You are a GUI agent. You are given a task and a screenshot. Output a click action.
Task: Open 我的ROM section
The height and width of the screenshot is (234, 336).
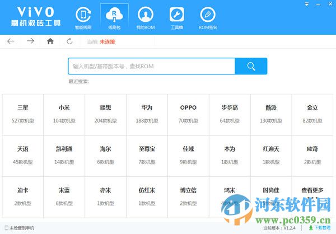click(146, 18)
